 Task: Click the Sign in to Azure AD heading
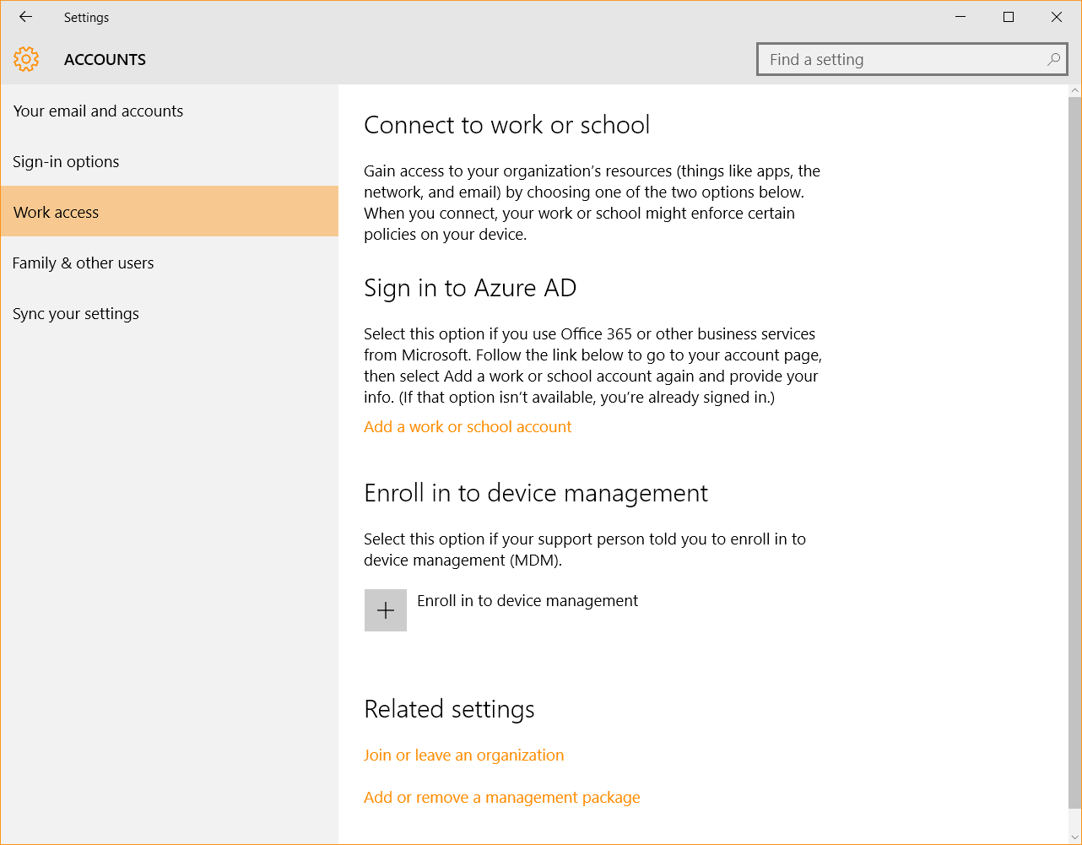[470, 288]
